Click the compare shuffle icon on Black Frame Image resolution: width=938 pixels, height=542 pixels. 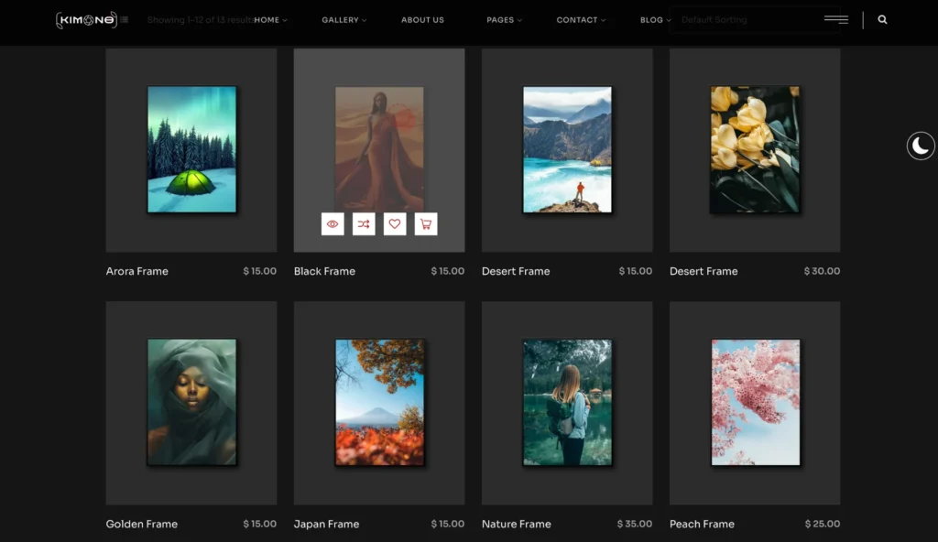[x=364, y=224]
